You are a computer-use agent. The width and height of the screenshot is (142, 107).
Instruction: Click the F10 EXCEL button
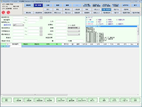click(x=114, y=100)
